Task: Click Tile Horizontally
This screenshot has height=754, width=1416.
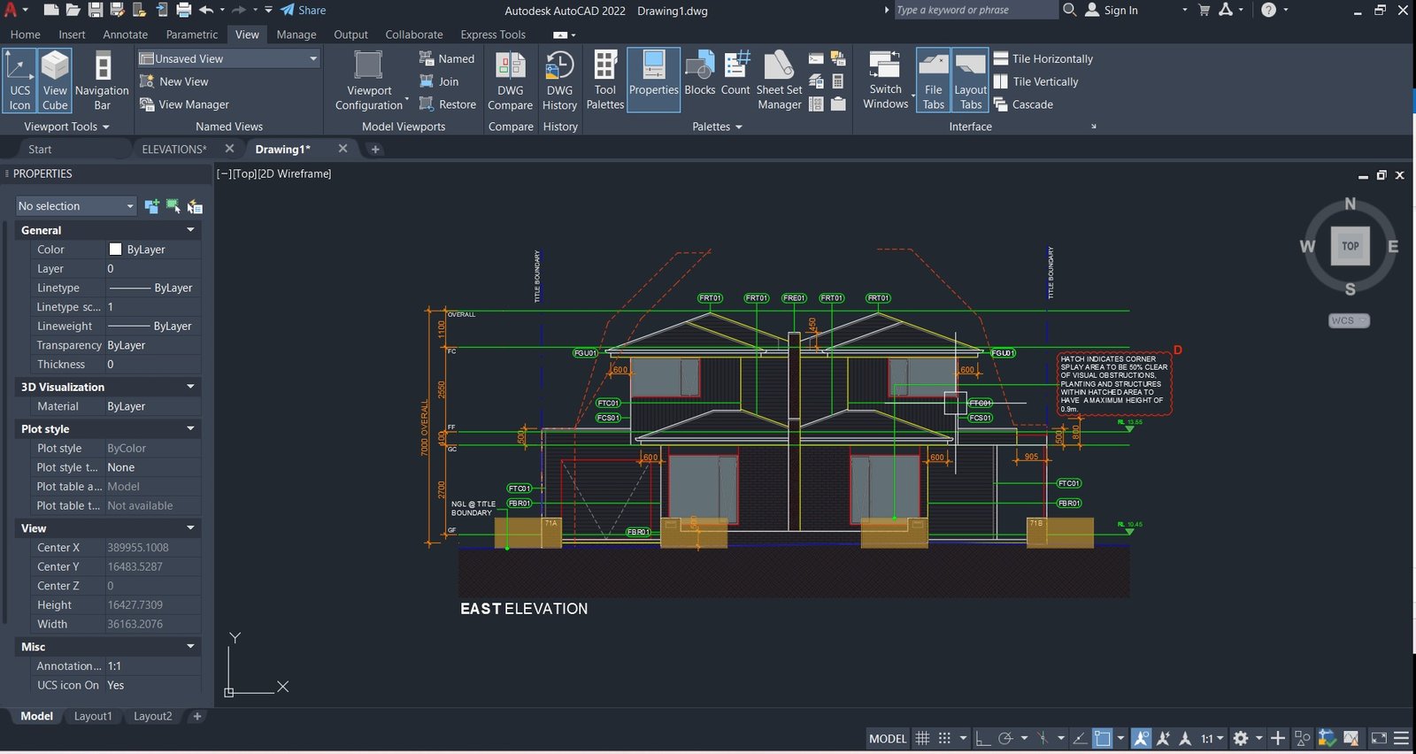Action: click(x=1043, y=58)
